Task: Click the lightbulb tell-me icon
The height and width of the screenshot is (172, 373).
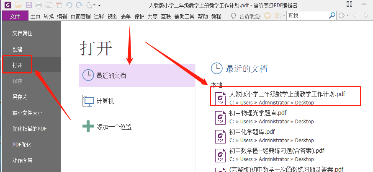Action: tap(234, 16)
